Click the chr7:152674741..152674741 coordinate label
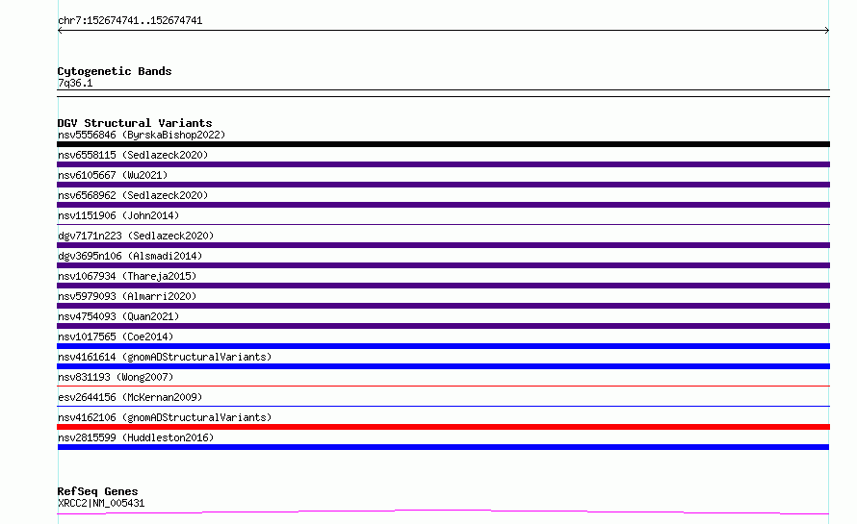The width and height of the screenshot is (857, 524). pyautogui.click(x=130, y=21)
